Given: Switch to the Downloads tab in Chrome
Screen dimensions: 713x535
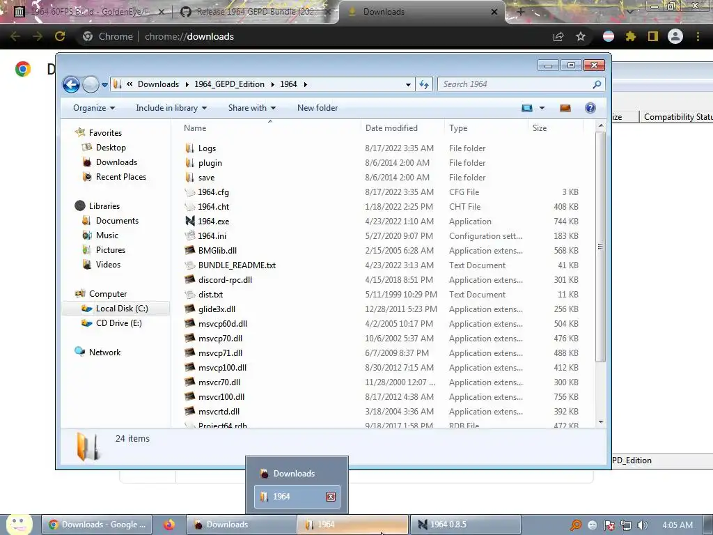Looking at the screenshot, I should [421, 12].
